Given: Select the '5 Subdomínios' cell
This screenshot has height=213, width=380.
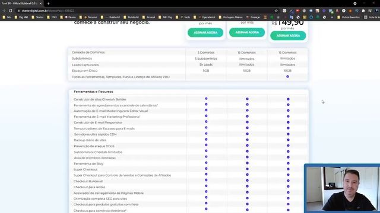Looking at the screenshot, I should point(206,59).
